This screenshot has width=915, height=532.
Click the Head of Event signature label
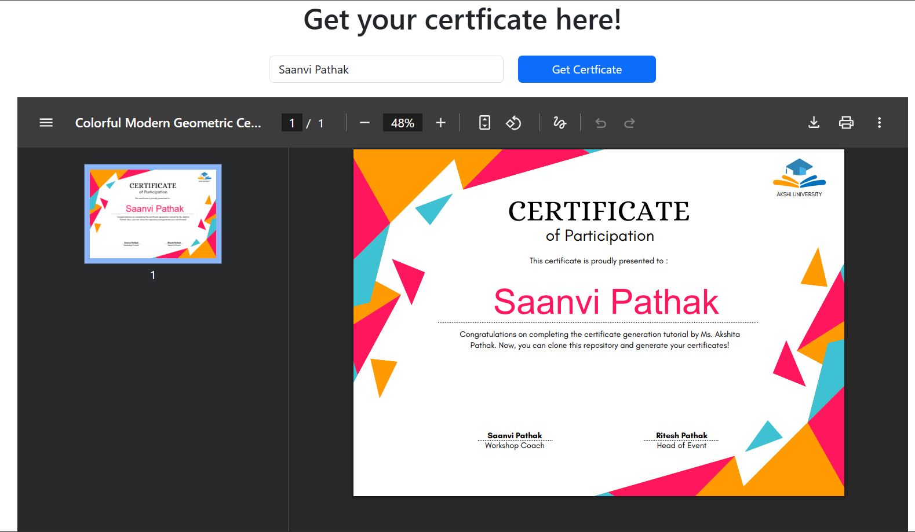tap(681, 446)
